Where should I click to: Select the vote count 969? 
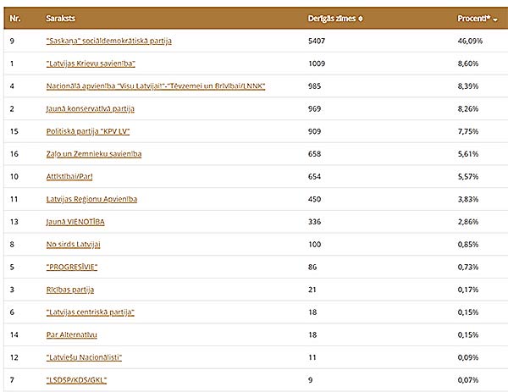314,109
